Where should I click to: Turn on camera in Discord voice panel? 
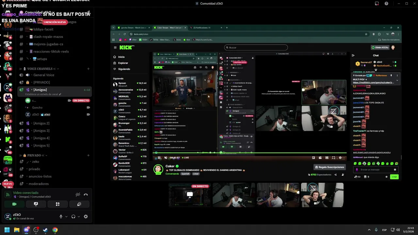14,204
